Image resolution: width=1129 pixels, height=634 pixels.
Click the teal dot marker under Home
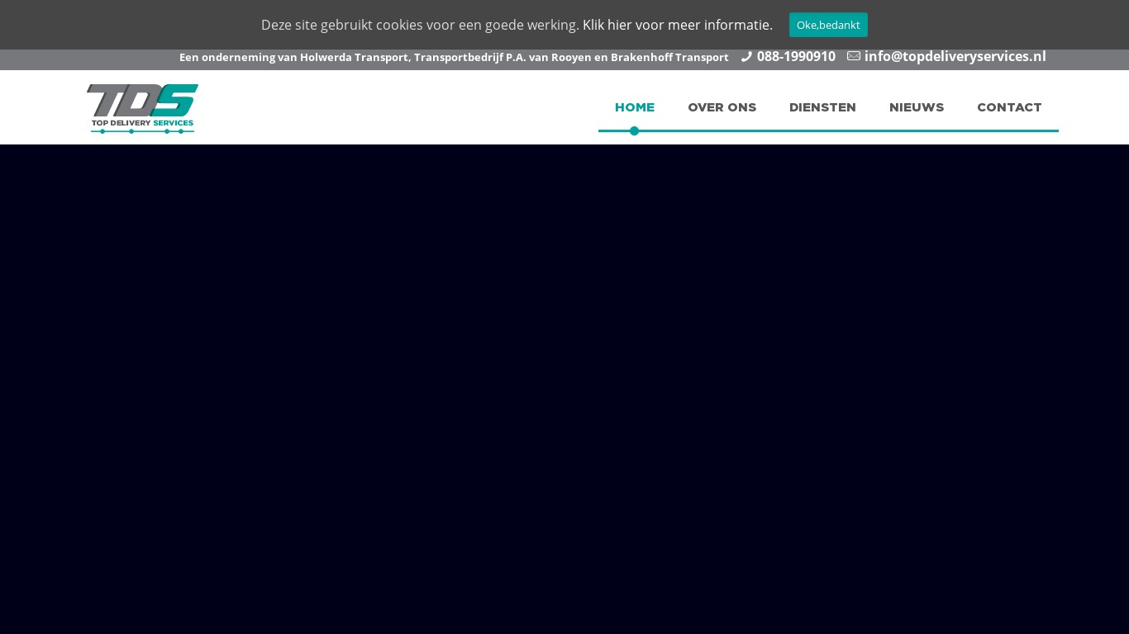[634, 131]
